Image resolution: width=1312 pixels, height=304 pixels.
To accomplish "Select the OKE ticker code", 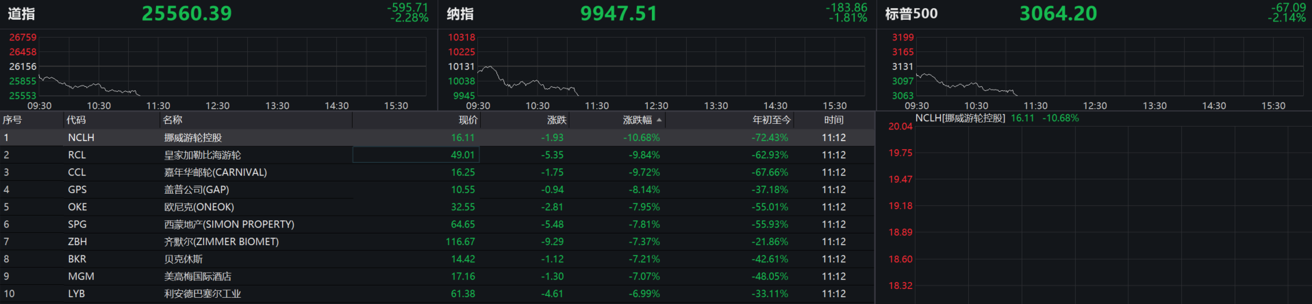I will point(77,207).
